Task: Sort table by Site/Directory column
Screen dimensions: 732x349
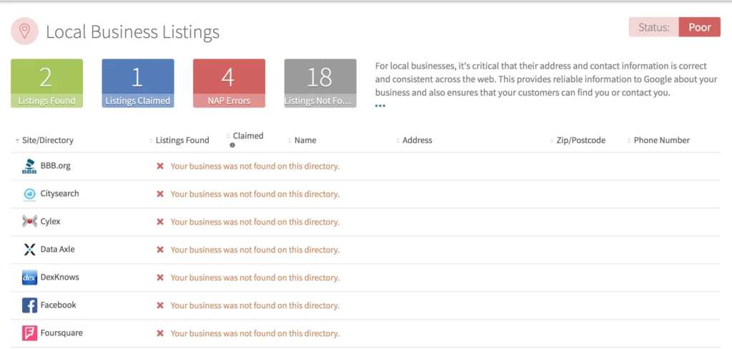Action: click(x=46, y=141)
